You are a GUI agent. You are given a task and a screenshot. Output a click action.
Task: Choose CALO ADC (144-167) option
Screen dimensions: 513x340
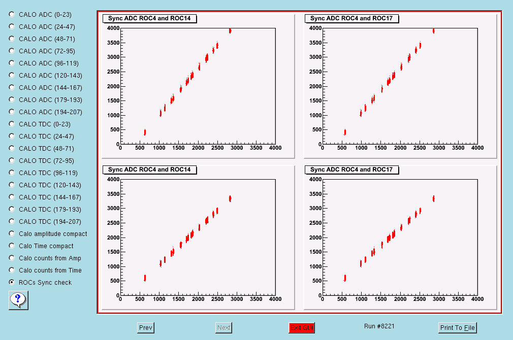coord(12,87)
